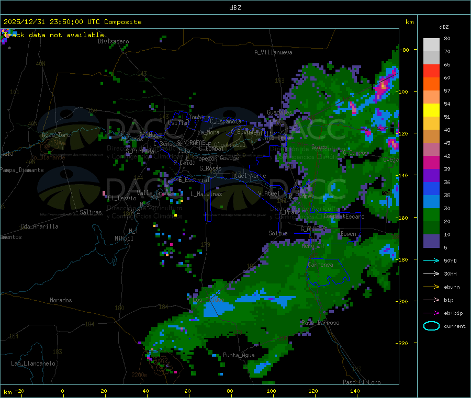Click the -80 km tick on right axis
The width and height of the screenshot is (471, 398).
tap(405, 50)
